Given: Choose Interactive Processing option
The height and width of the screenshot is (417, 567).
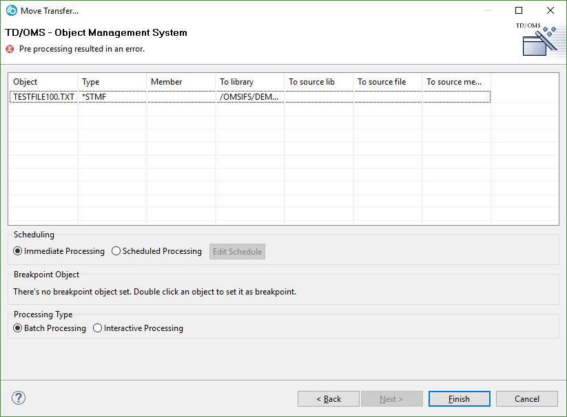Looking at the screenshot, I should tap(98, 328).
